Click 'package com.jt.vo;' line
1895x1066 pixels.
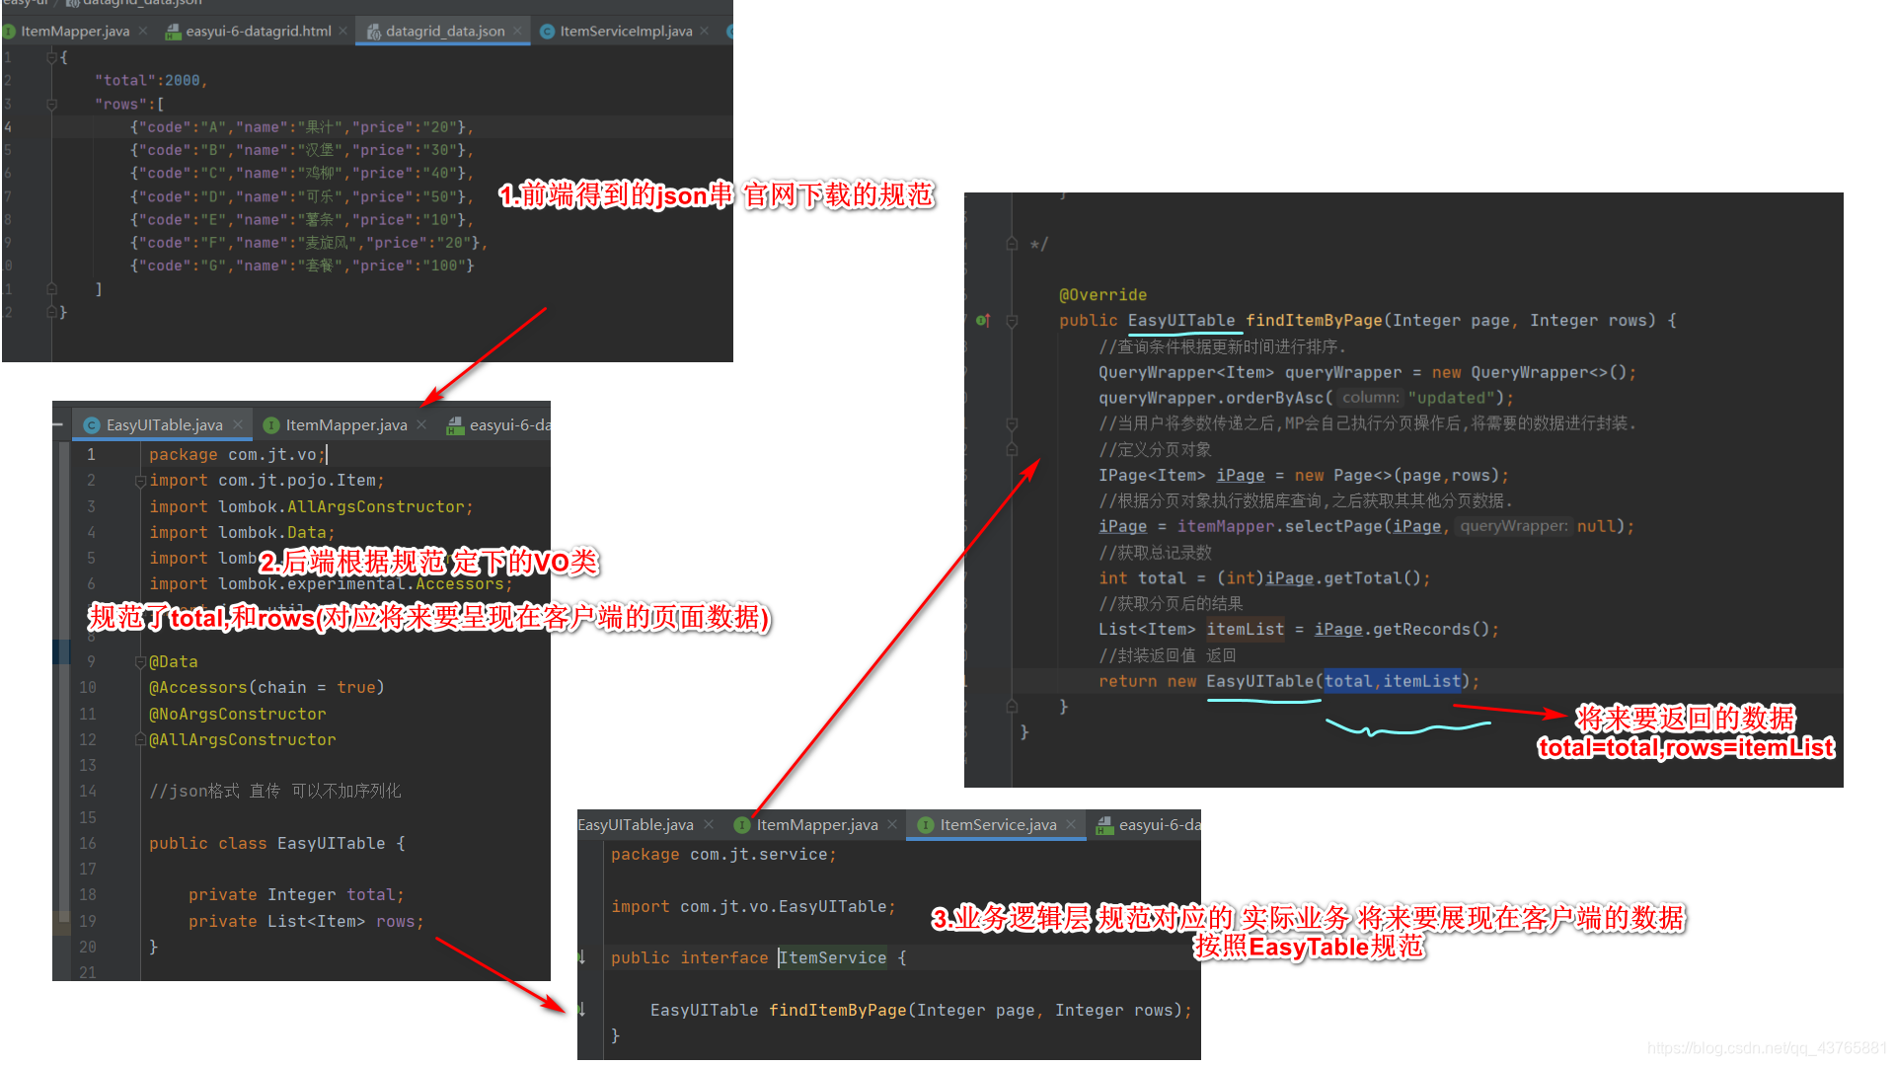pos(237,454)
